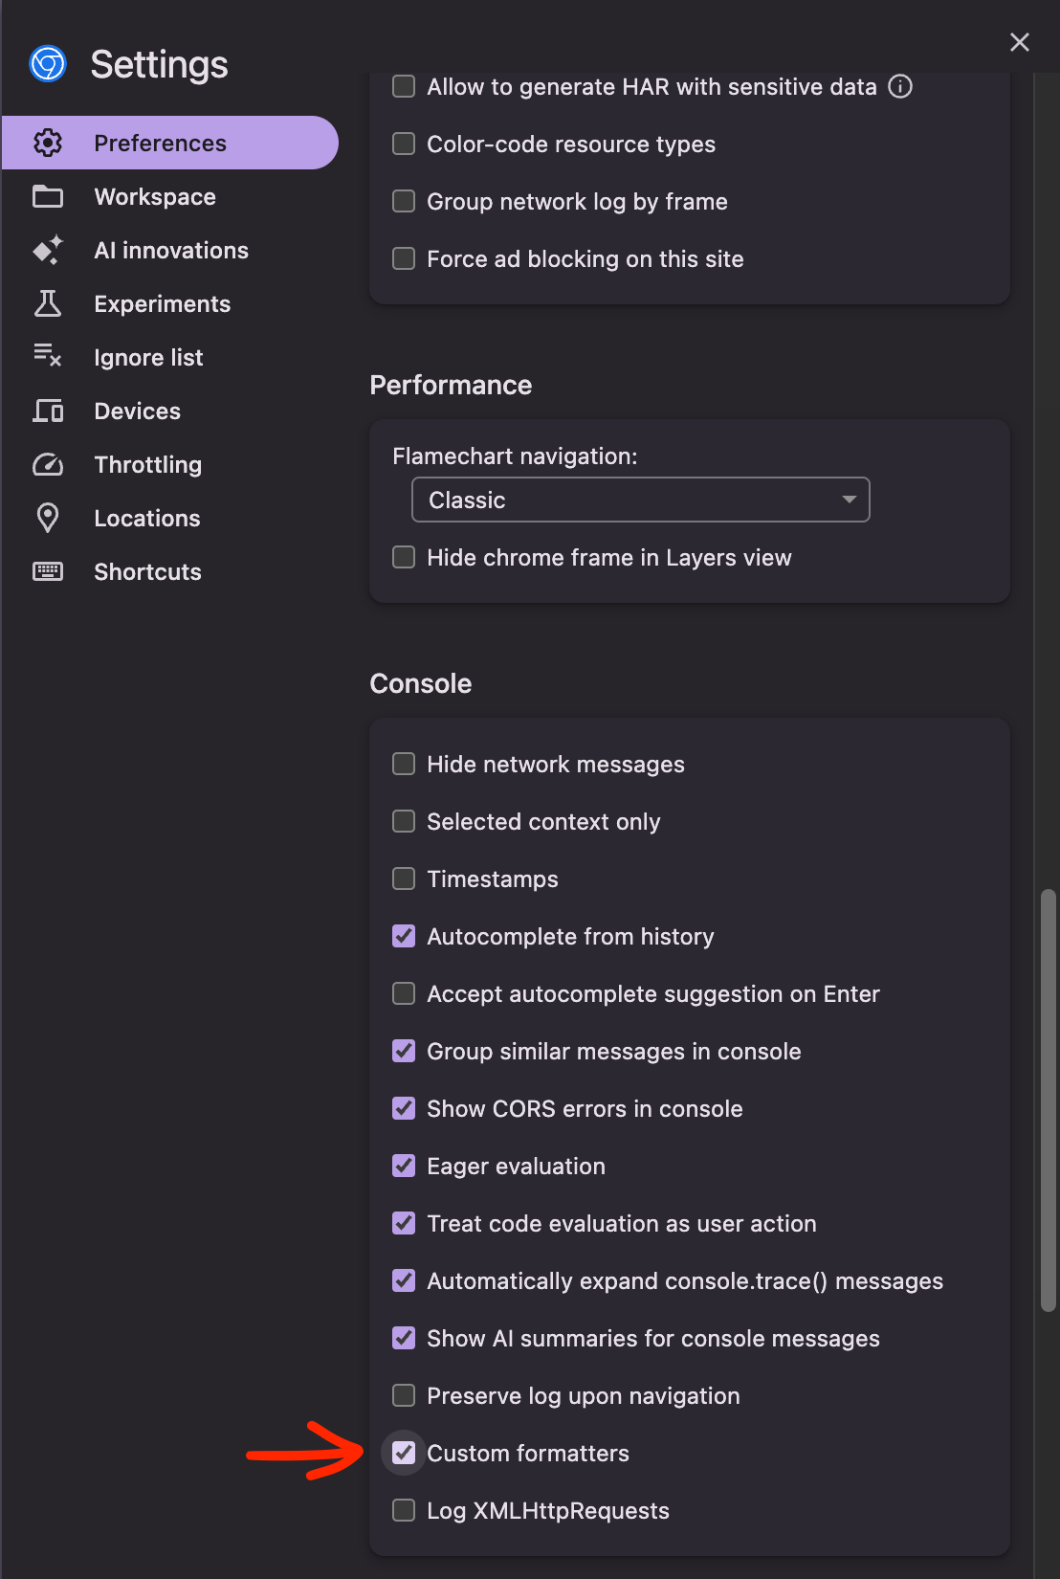Image resolution: width=1060 pixels, height=1579 pixels.
Task: Click the Locations pin icon
Action: tap(48, 518)
